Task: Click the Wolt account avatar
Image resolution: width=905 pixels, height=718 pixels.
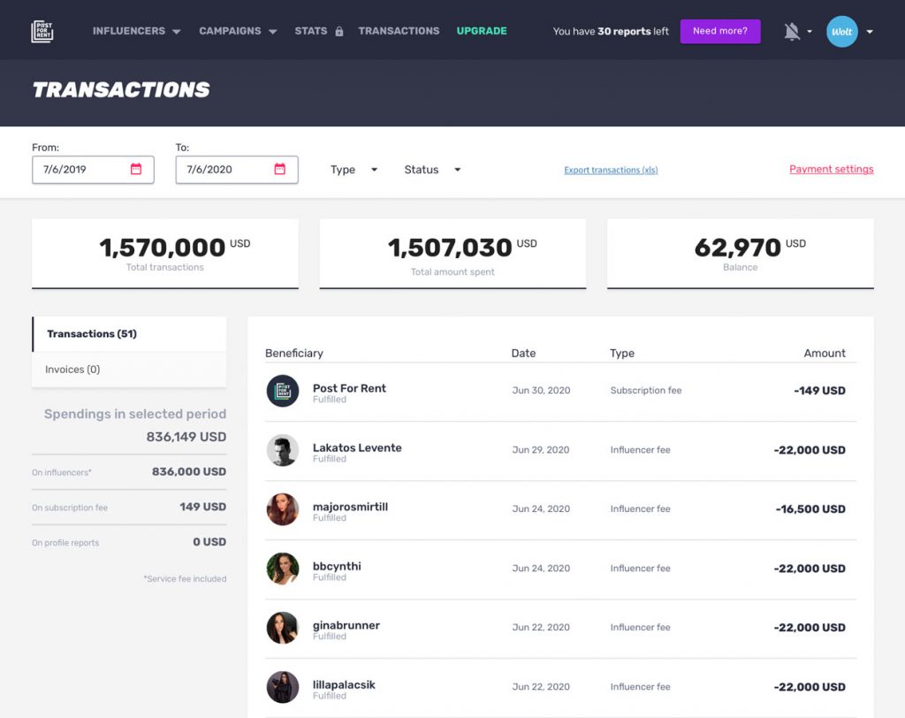Action: 841,31
